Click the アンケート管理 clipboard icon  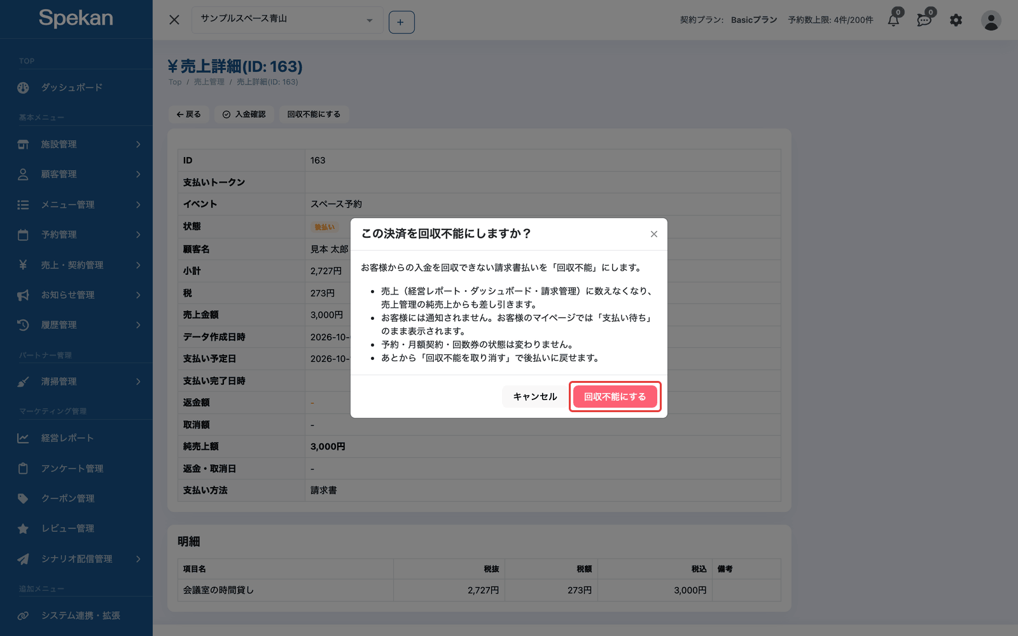point(23,469)
